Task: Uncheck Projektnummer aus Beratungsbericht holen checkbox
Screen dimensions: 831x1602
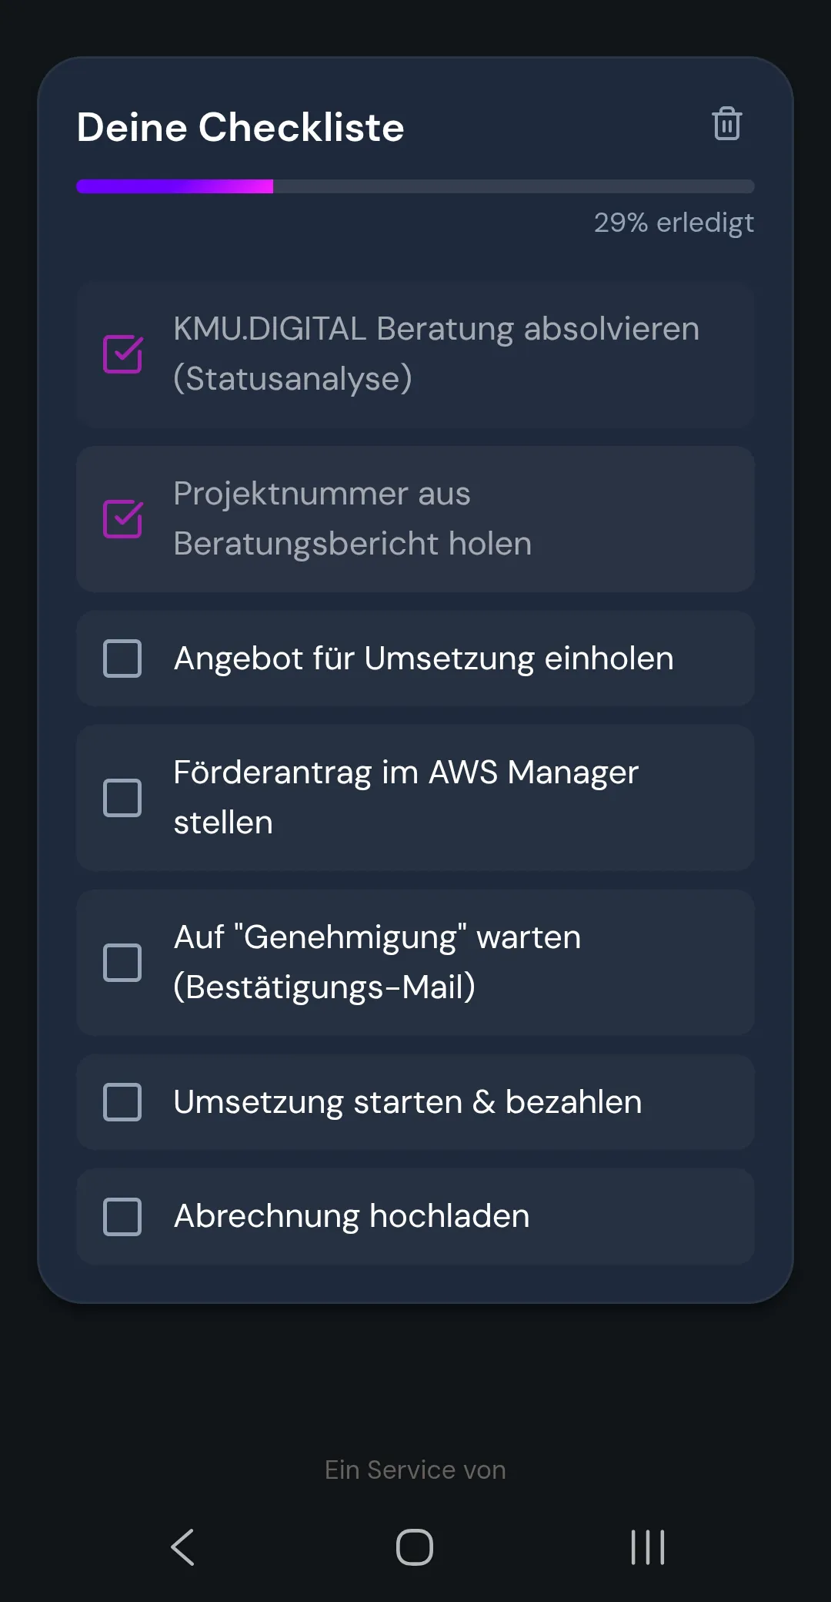Action: pos(122,519)
